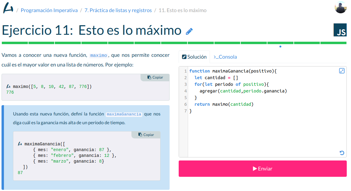The image size is (351, 191).
Task: Place cursor in editor line 1 function declaration
Action: (233, 71)
